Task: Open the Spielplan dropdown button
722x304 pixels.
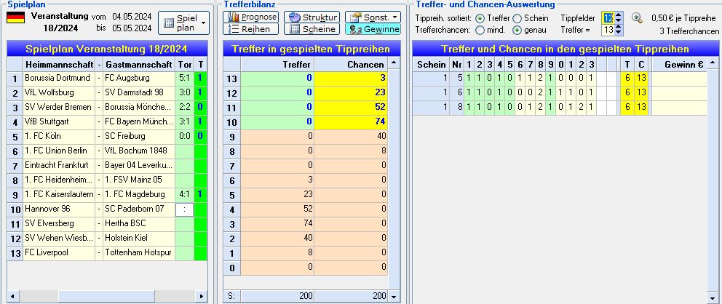Action: (x=183, y=23)
